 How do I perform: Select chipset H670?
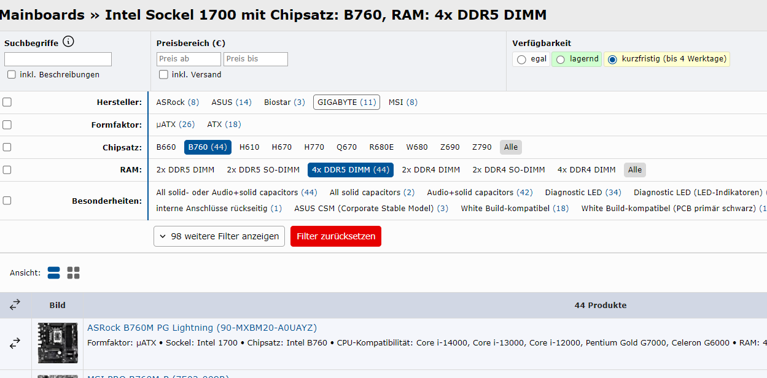point(282,147)
